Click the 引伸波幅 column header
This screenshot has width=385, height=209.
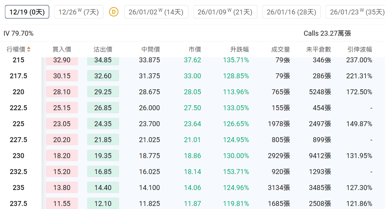[x=360, y=49]
